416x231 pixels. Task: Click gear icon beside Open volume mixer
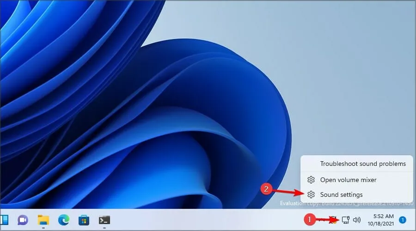tap(311, 180)
